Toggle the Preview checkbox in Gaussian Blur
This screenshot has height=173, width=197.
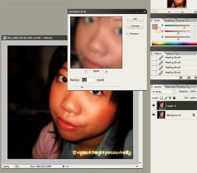click(x=128, y=33)
